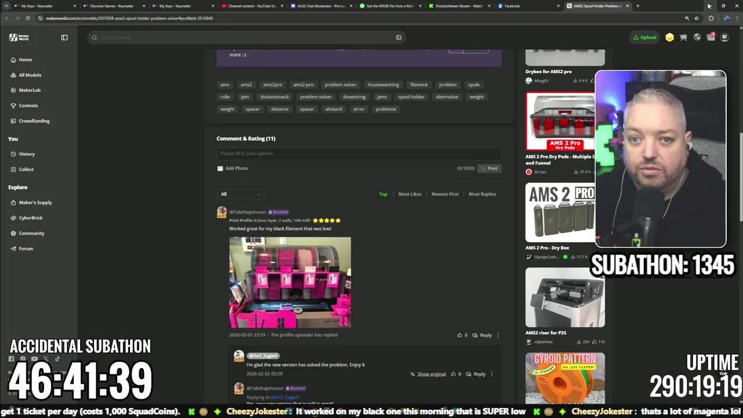Click the MakerWorld logo

pyautogui.click(x=19, y=37)
